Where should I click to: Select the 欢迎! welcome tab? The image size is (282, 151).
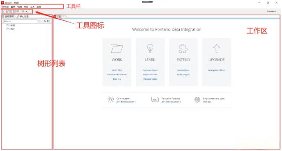point(59,16)
